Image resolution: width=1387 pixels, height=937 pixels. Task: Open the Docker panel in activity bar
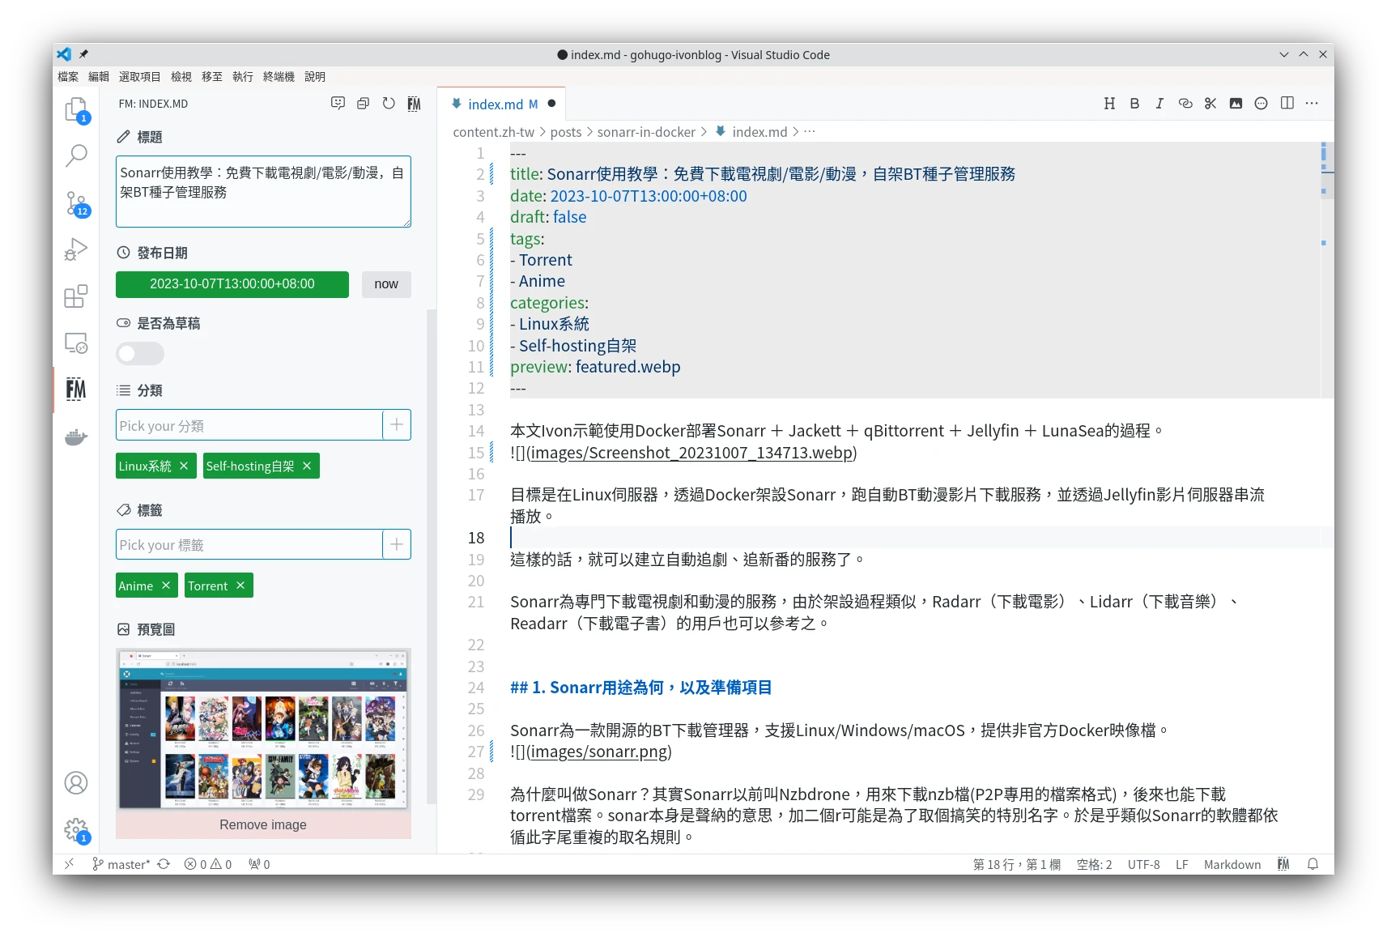75,437
